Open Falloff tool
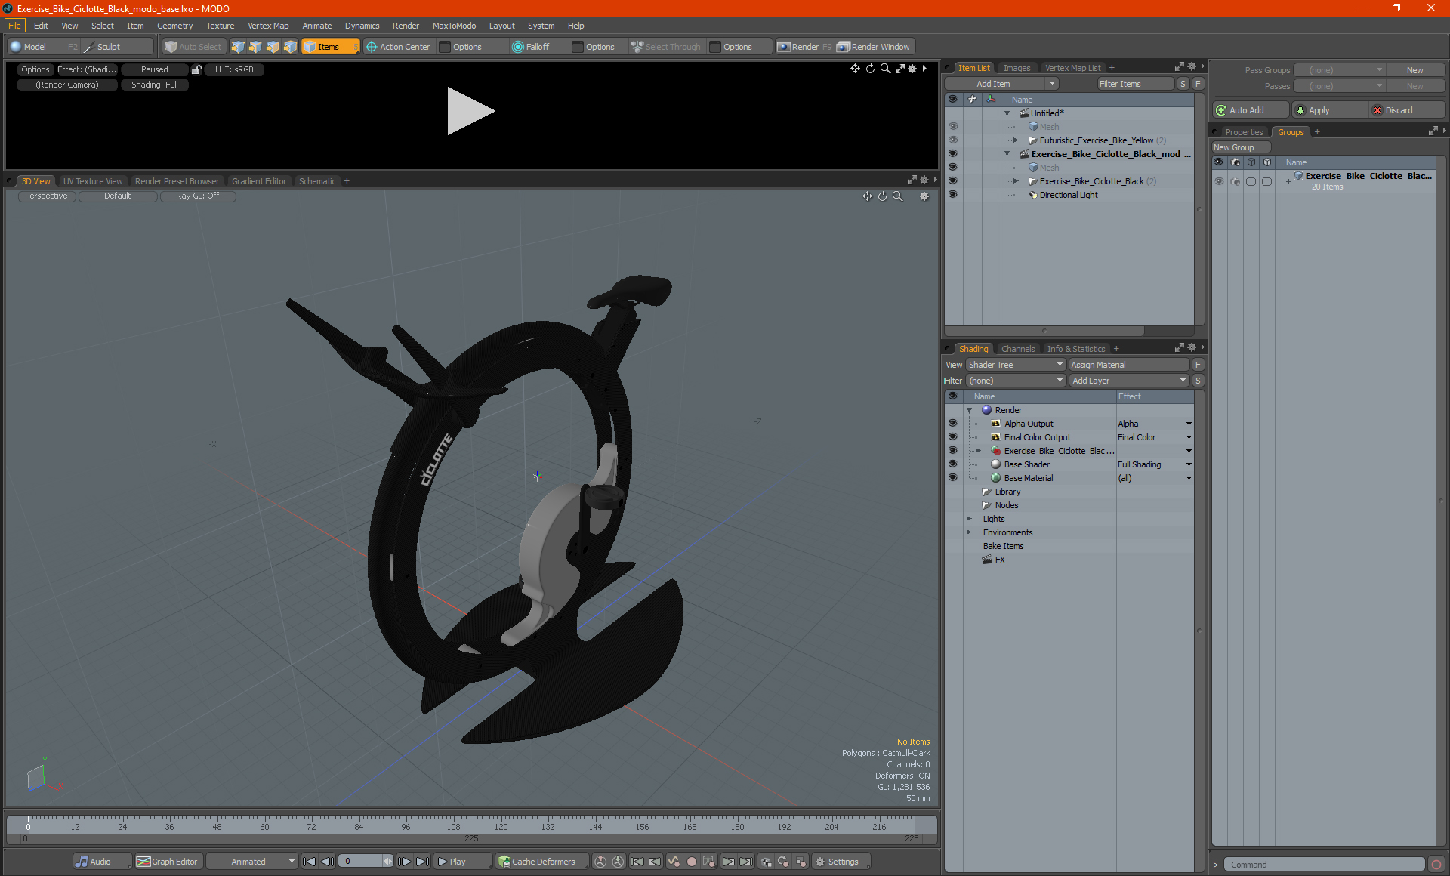The width and height of the screenshot is (1450, 876). click(532, 47)
